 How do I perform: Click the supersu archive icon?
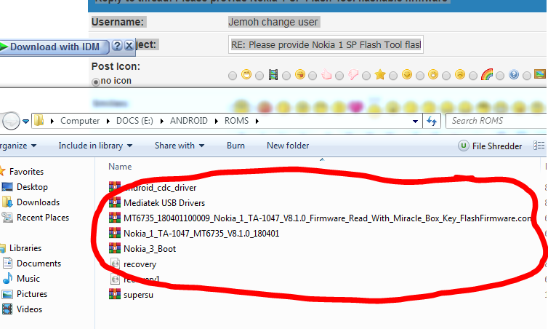[x=115, y=294]
